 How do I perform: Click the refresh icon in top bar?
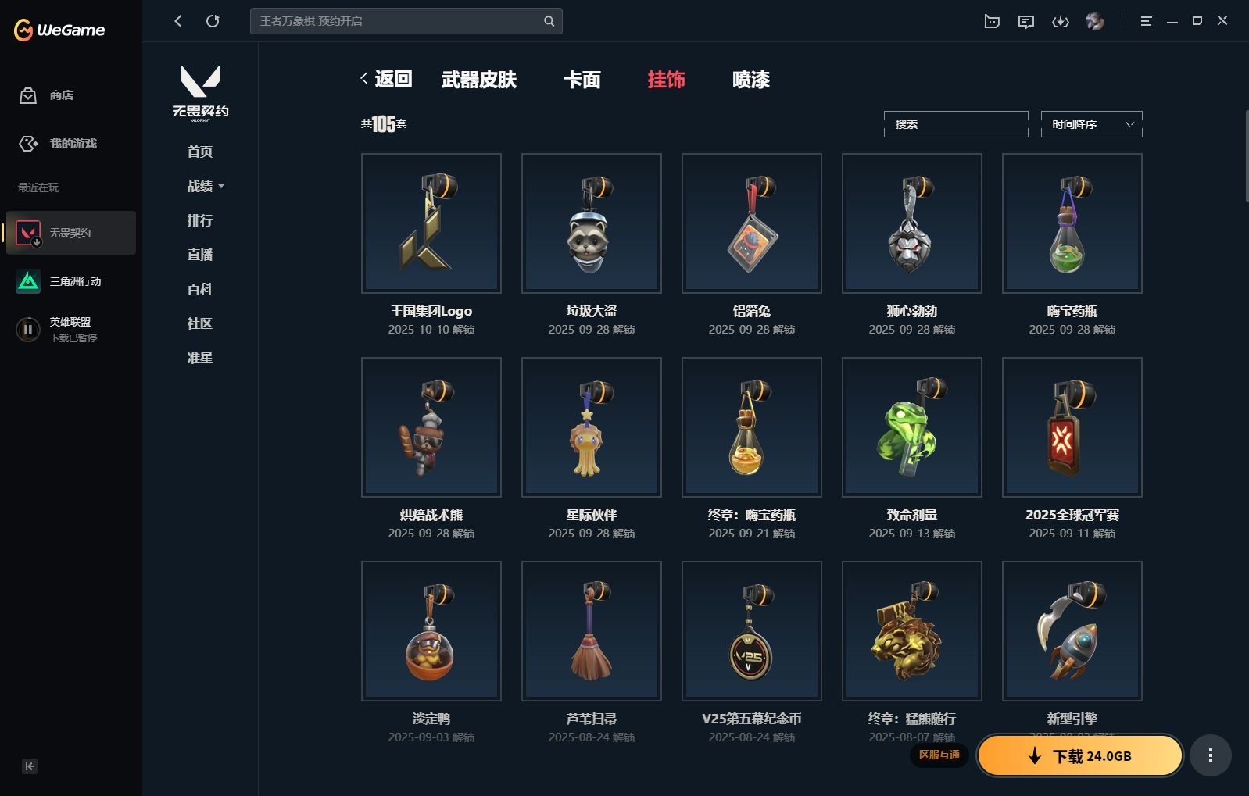tap(213, 21)
